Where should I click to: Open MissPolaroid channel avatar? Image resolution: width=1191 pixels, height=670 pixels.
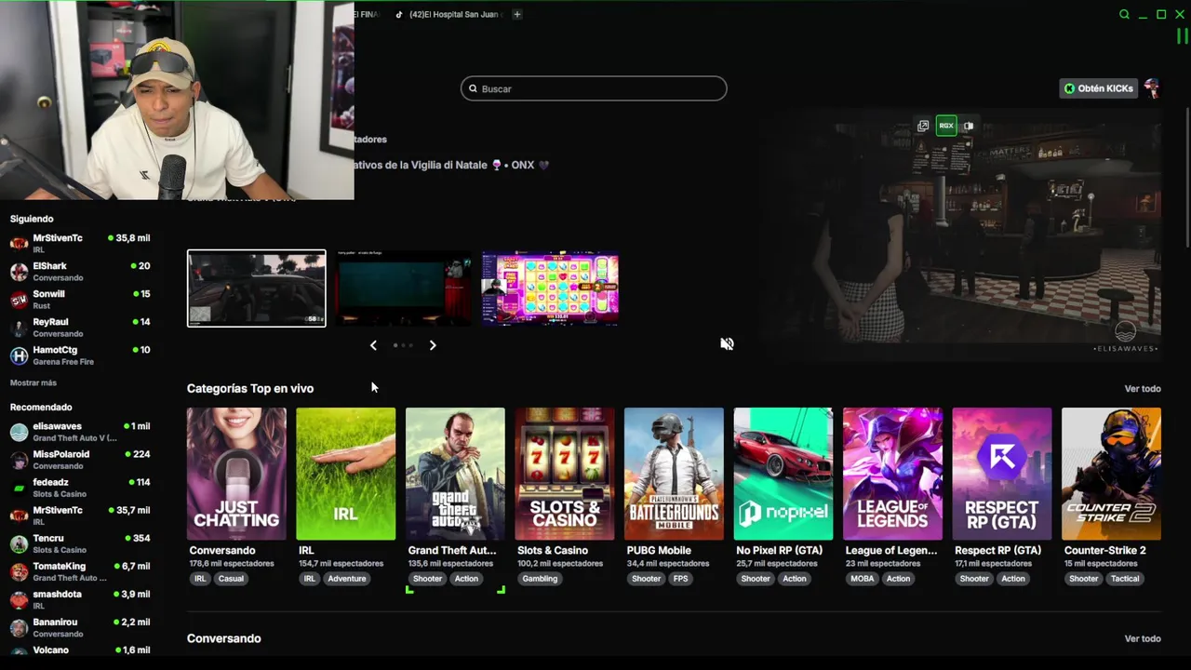click(19, 460)
